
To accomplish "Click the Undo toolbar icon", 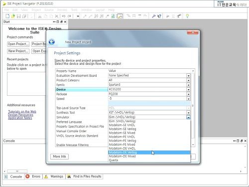I will pos(63,16).
